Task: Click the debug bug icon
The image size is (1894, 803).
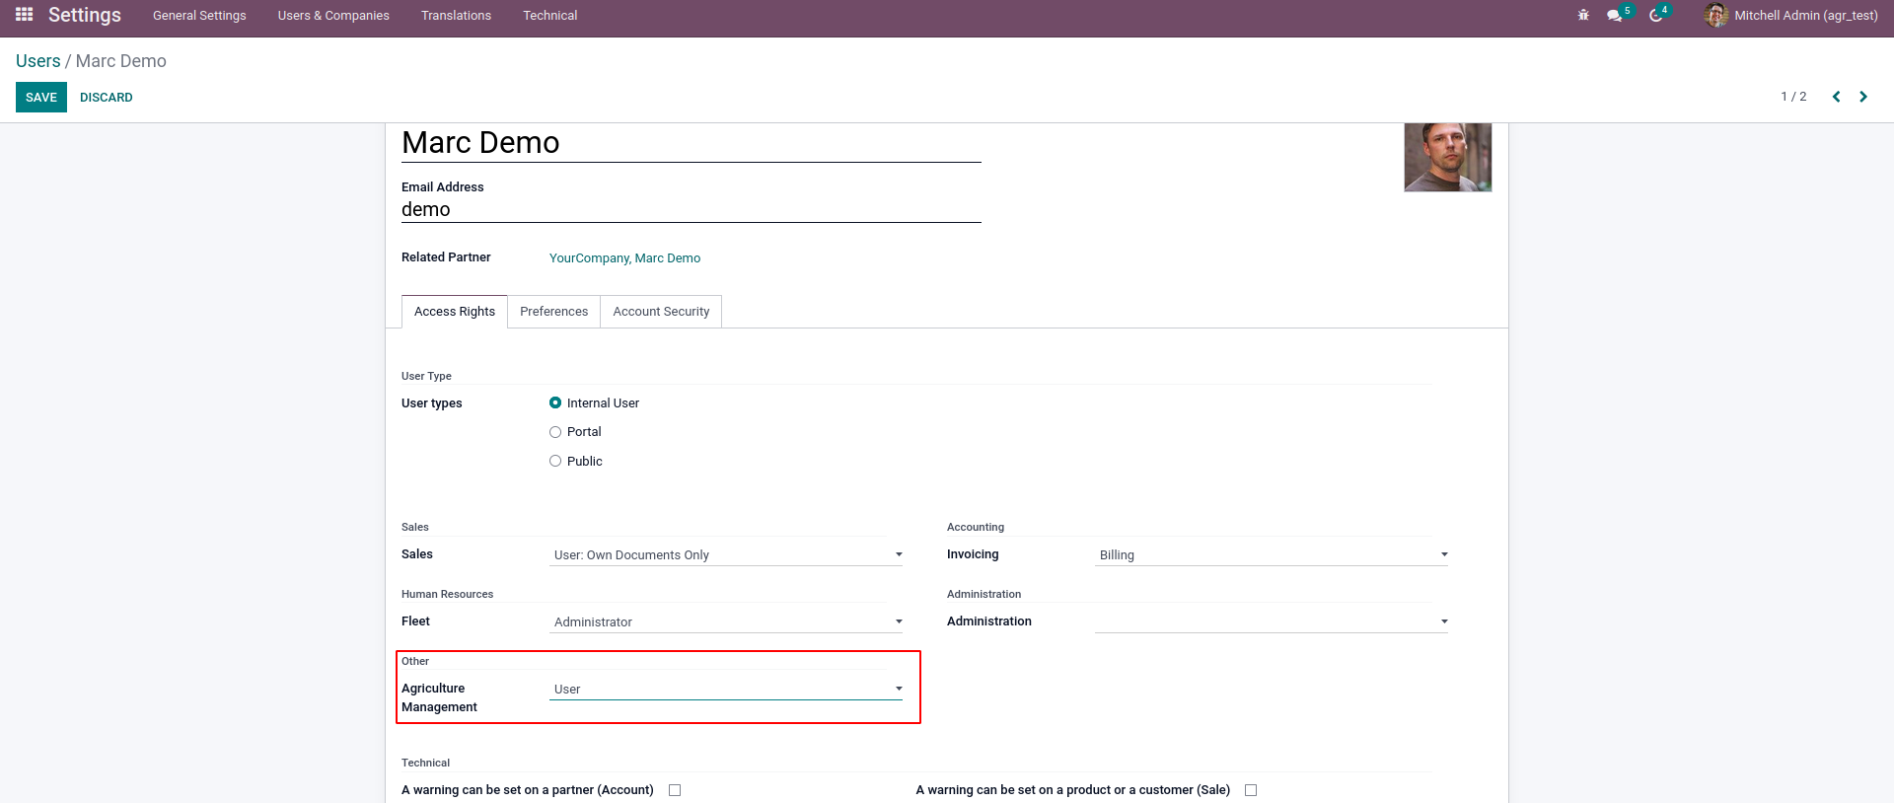Action: 1583,16
